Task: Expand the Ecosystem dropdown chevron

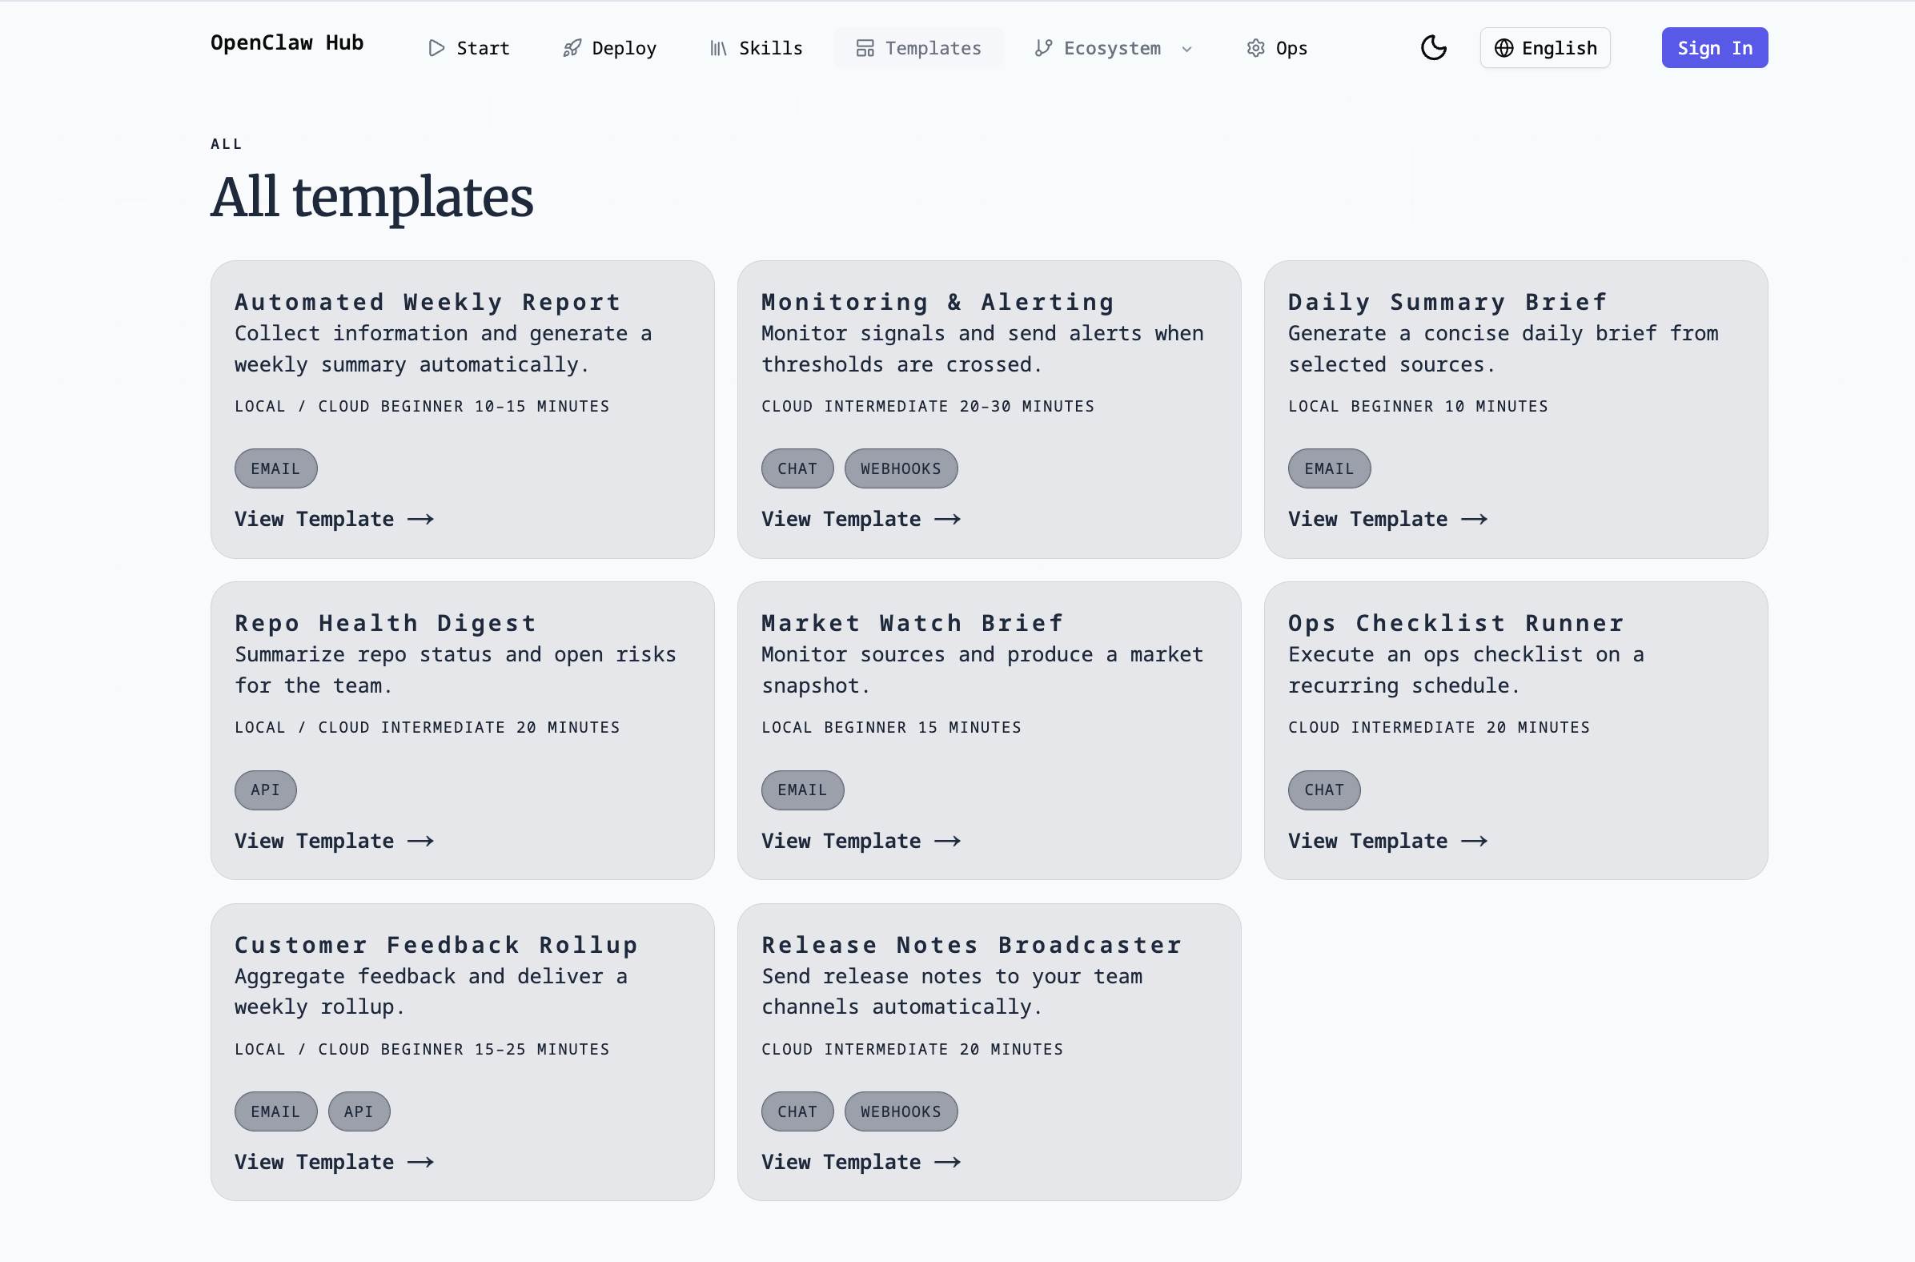Action: 1186,49
